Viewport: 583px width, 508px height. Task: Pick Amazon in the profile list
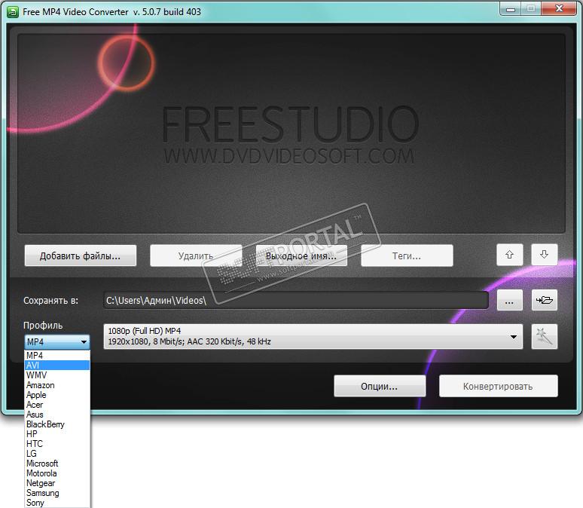click(x=57, y=385)
